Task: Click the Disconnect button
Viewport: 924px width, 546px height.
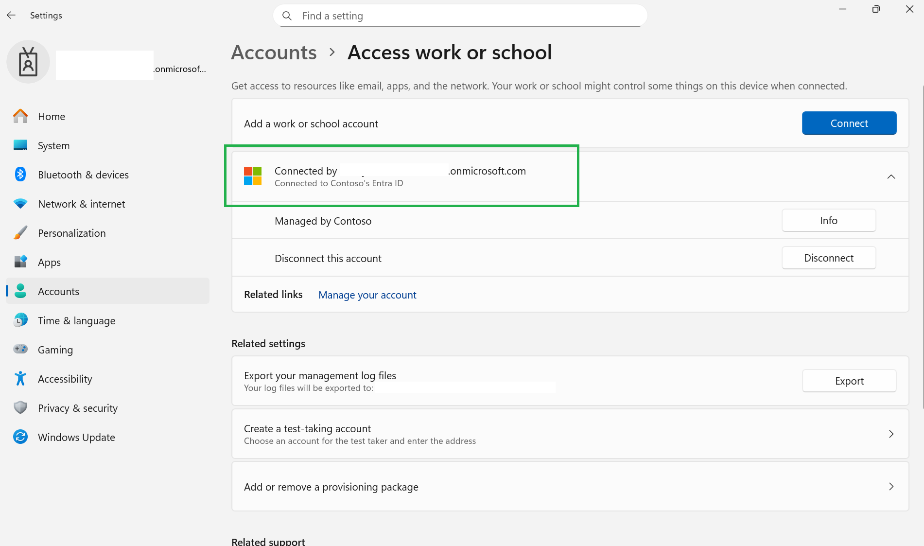Action: coord(829,258)
